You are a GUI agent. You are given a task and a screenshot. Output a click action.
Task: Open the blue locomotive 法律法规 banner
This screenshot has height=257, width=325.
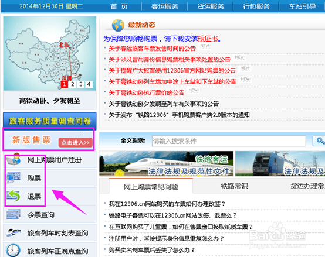click(x=280, y=163)
